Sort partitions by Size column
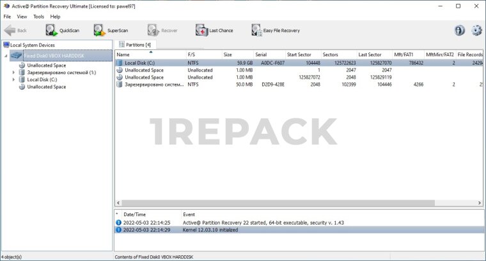The width and height of the screenshot is (486, 261). (228, 54)
